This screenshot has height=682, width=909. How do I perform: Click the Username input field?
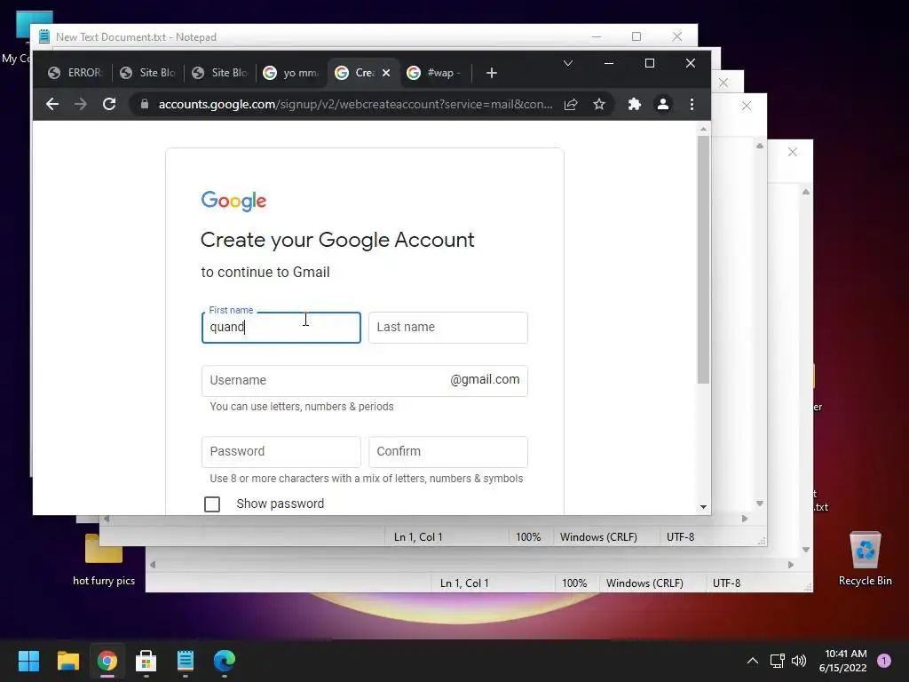point(365,381)
